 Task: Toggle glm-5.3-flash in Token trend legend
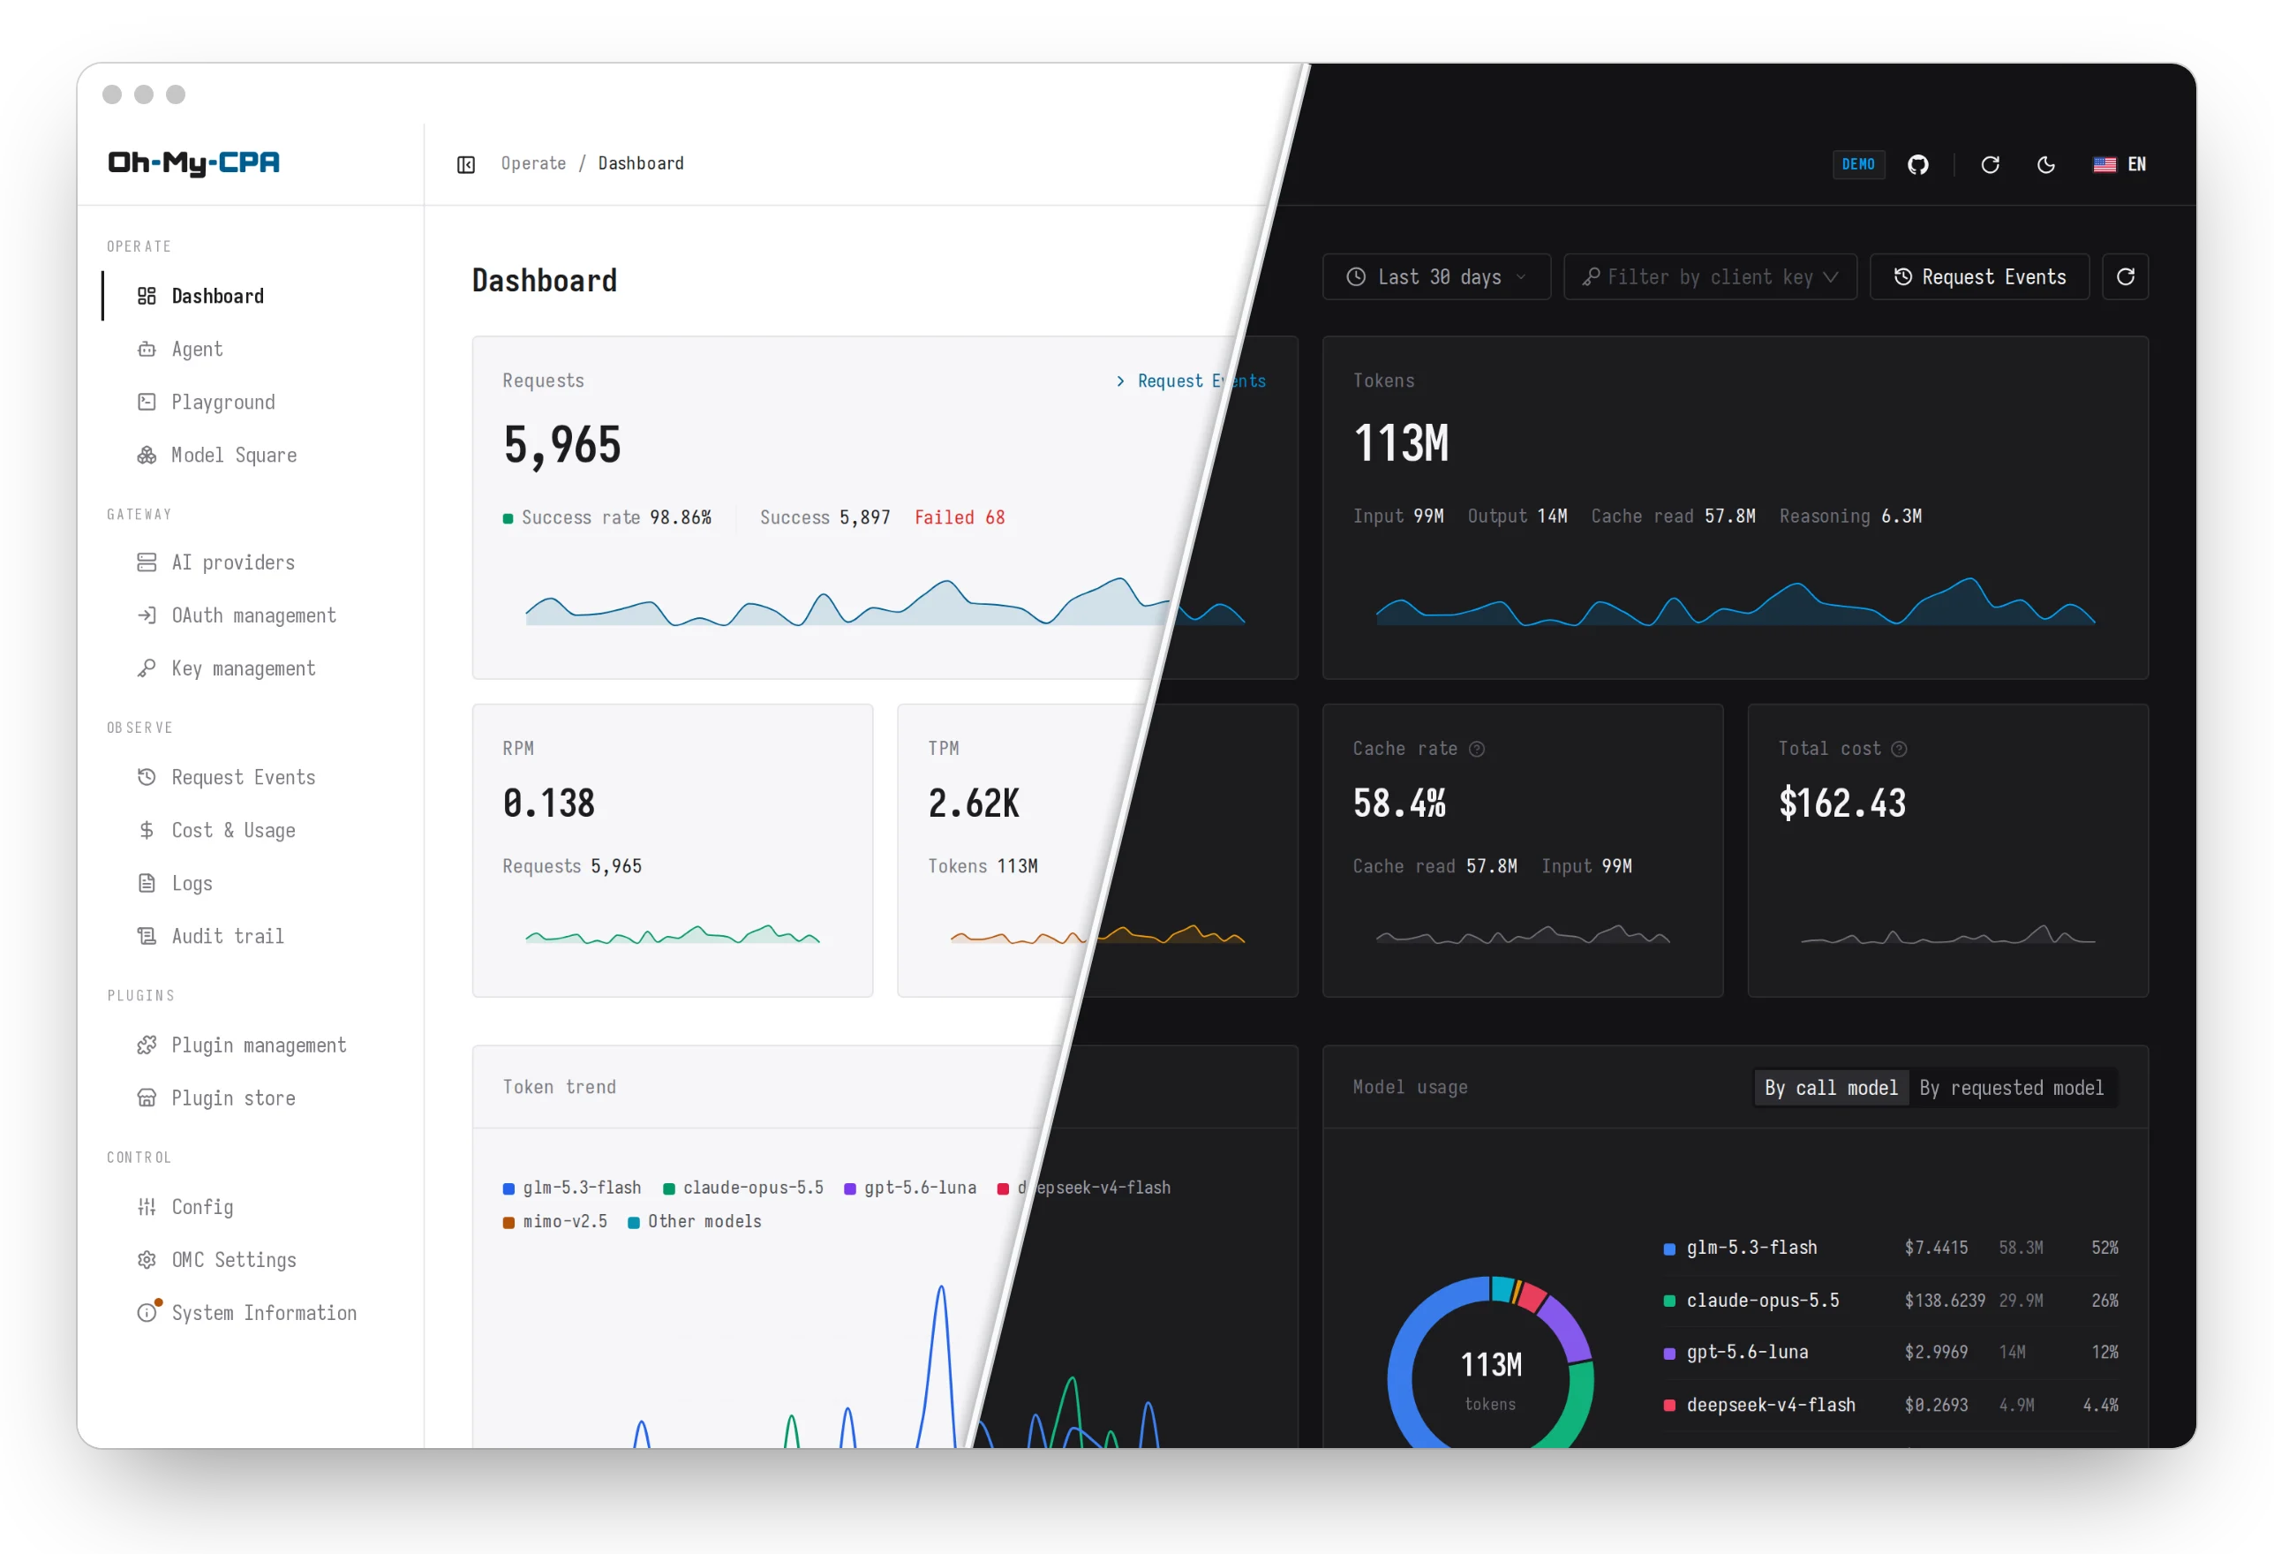coord(572,1187)
